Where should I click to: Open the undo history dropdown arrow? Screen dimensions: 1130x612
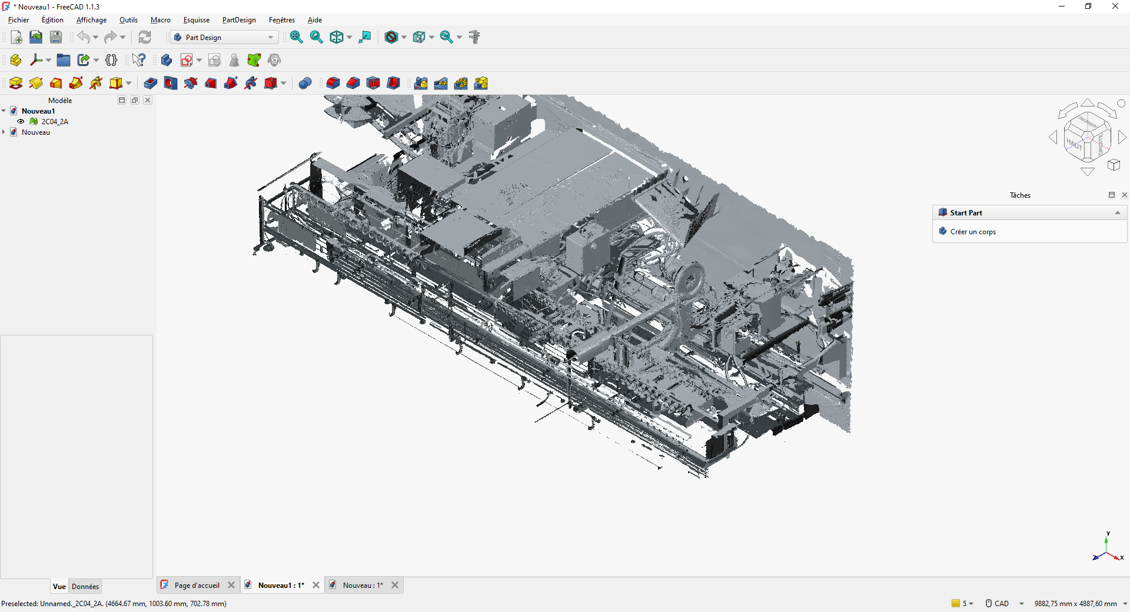[x=95, y=37]
